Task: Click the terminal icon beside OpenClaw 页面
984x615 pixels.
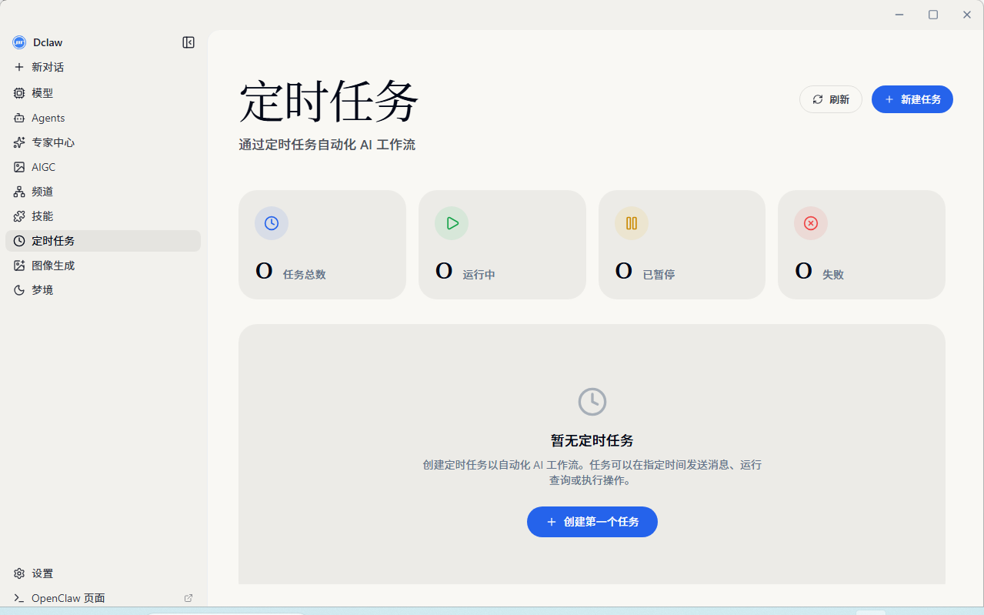Action: (19, 598)
